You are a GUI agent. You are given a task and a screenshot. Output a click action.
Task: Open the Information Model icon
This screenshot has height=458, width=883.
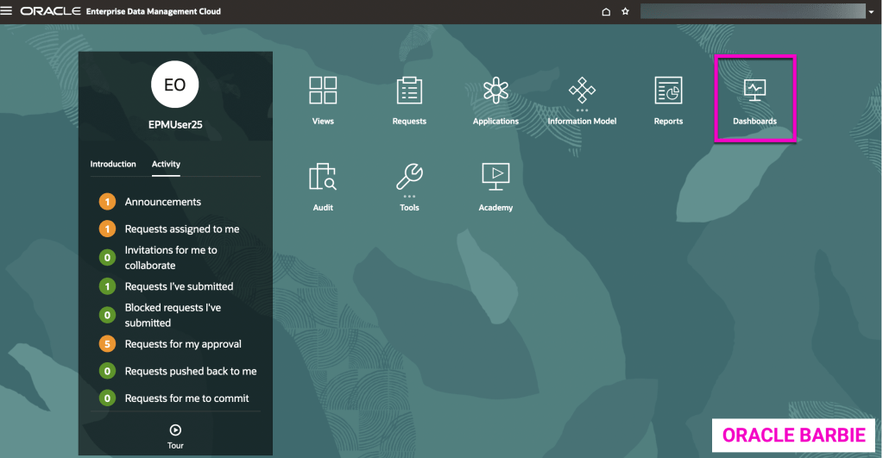[582, 90]
